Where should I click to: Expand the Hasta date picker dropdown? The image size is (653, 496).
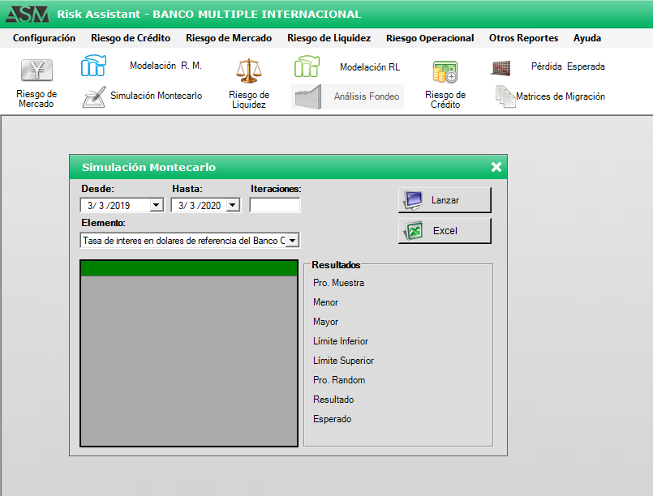233,206
